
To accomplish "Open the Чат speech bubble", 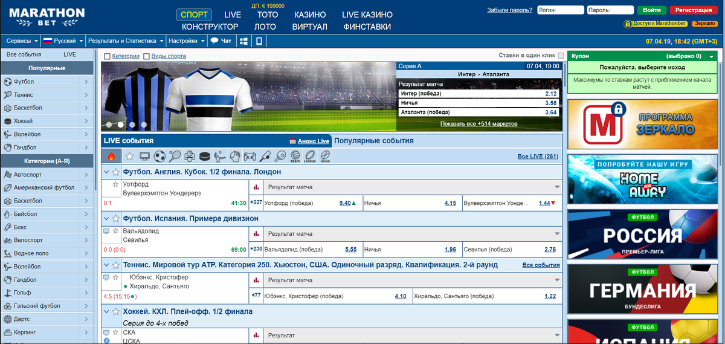I will coord(221,41).
